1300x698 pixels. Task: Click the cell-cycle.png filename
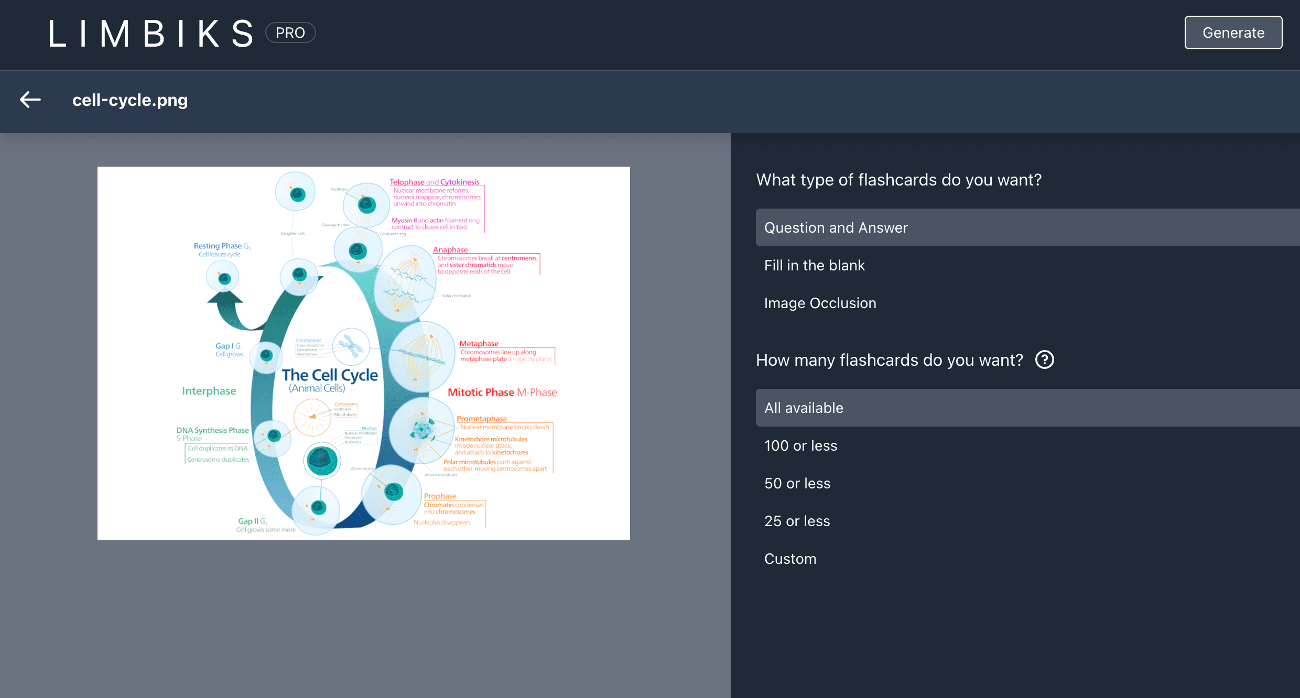point(130,100)
